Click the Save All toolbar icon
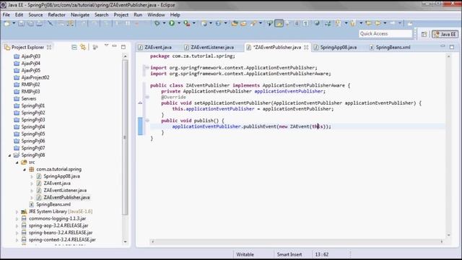 [30, 23]
